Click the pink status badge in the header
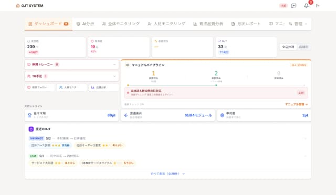 283,6
